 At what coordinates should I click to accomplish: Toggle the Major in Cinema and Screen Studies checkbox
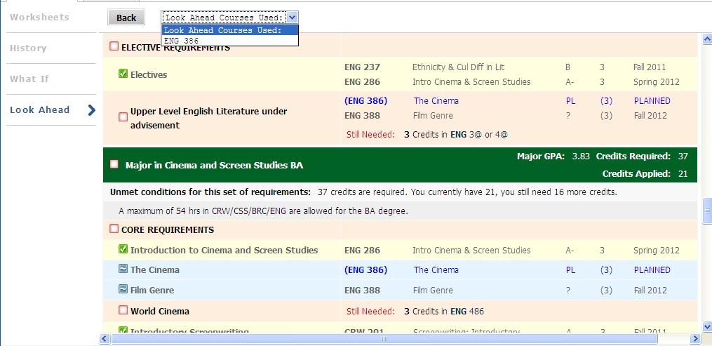click(x=114, y=164)
